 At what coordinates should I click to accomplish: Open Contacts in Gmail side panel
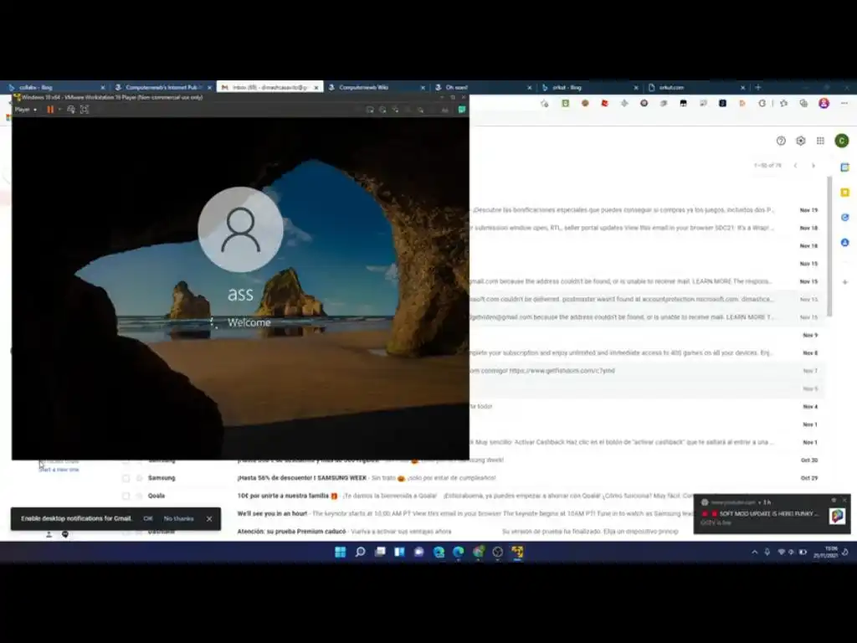click(845, 243)
